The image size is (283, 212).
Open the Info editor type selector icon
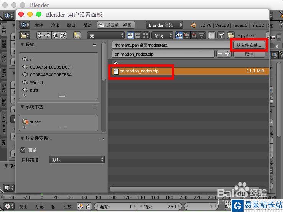click(x=25, y=25)
